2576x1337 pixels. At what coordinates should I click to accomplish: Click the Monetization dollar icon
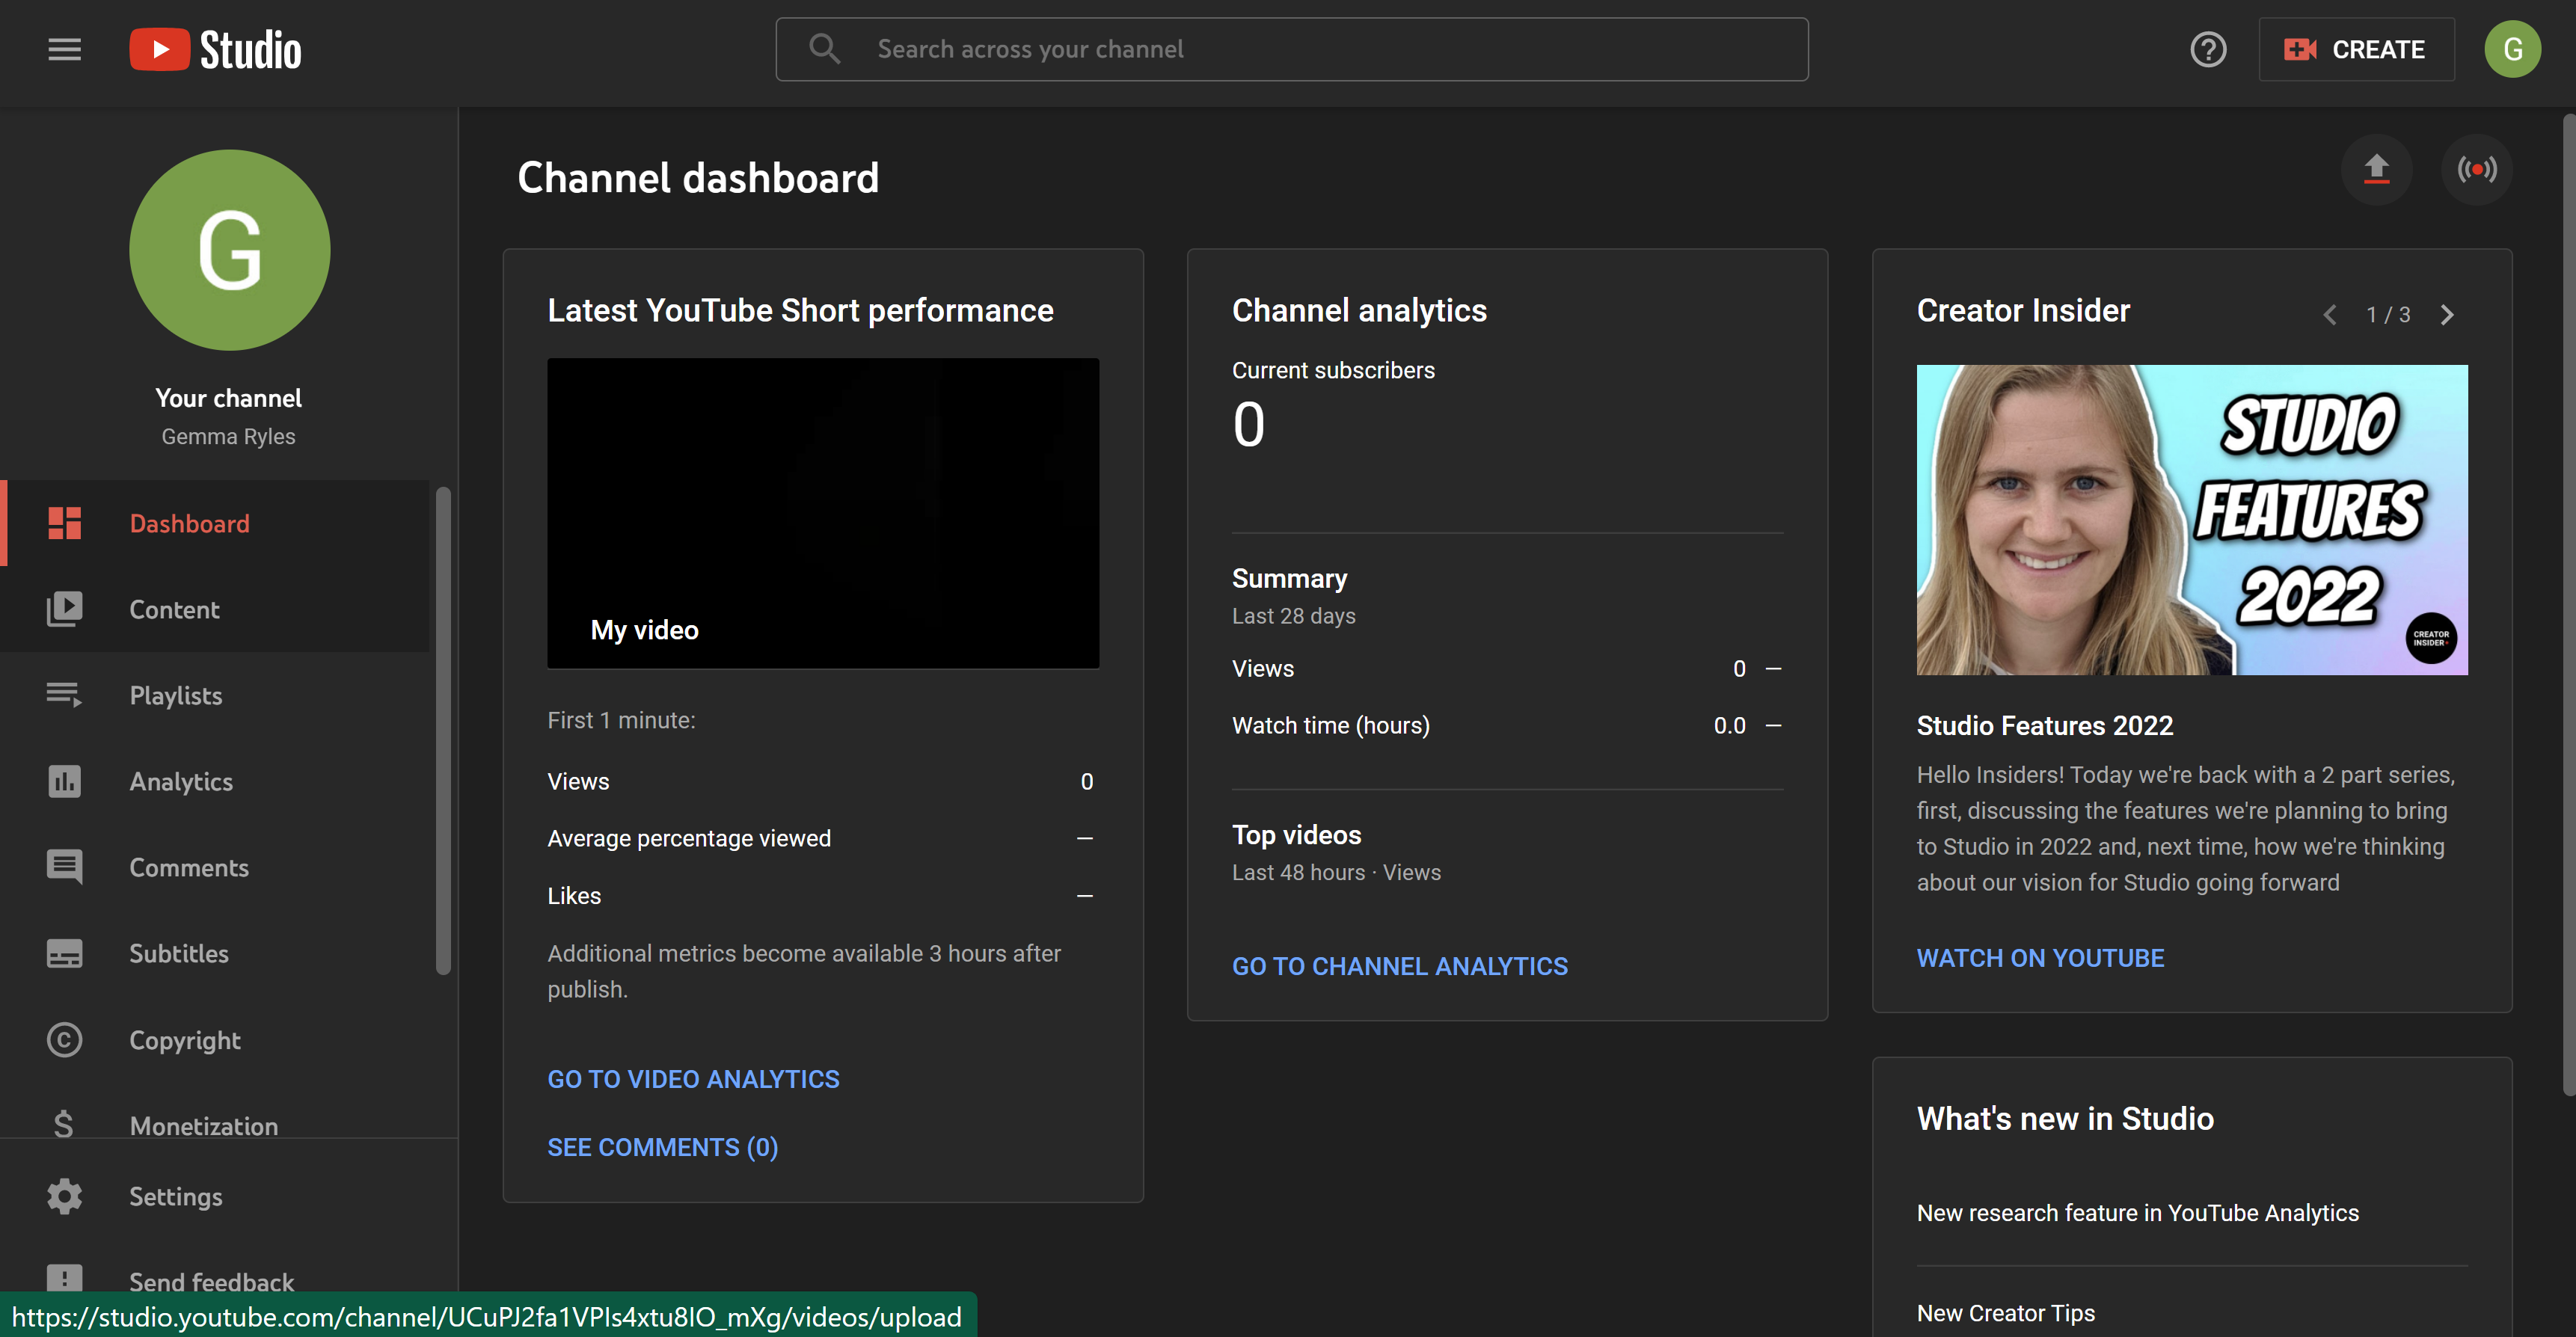tap(64, 1124)
